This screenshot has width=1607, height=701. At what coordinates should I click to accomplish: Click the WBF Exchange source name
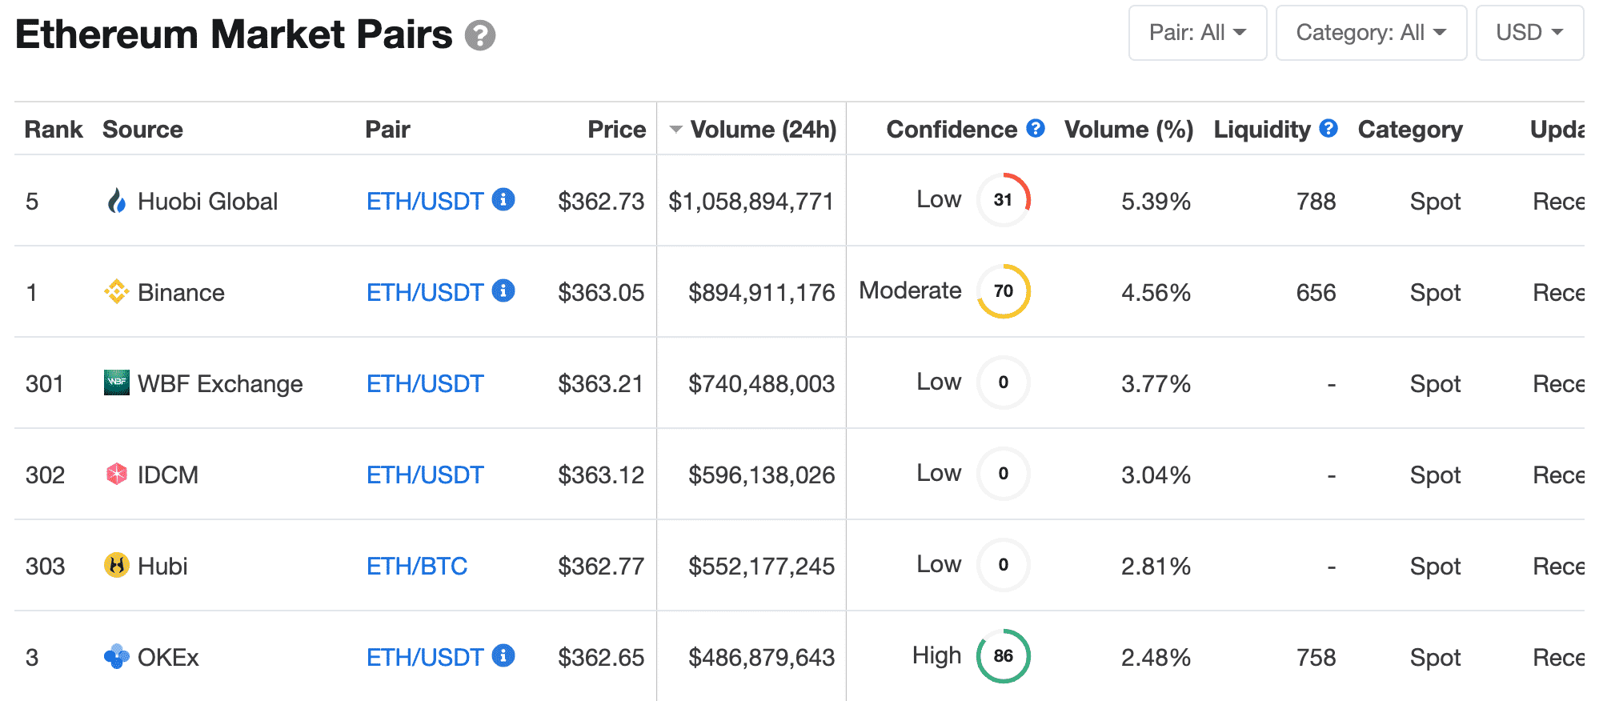pos(220,384)
